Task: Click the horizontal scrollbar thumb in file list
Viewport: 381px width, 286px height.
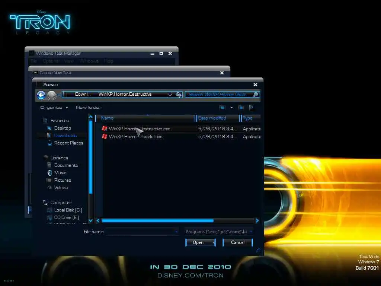Action: (157, 220)
